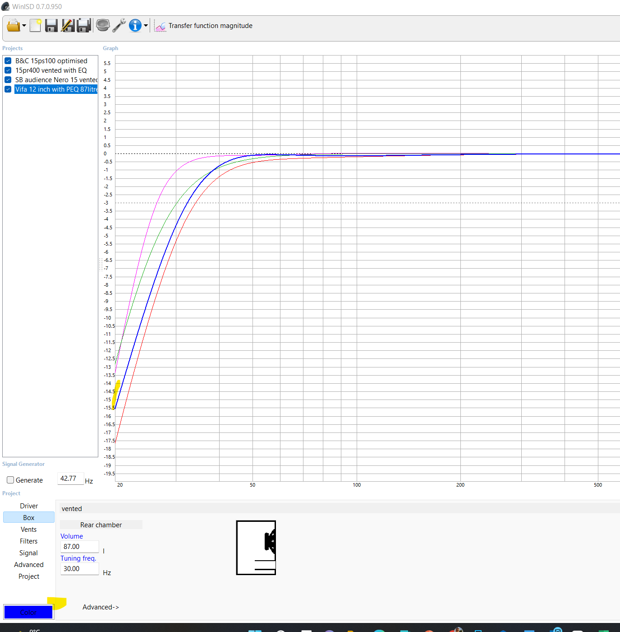Click the Hz unit beside signal frequency
Viewport: 620px width, 632px height.
pos(89,481)
